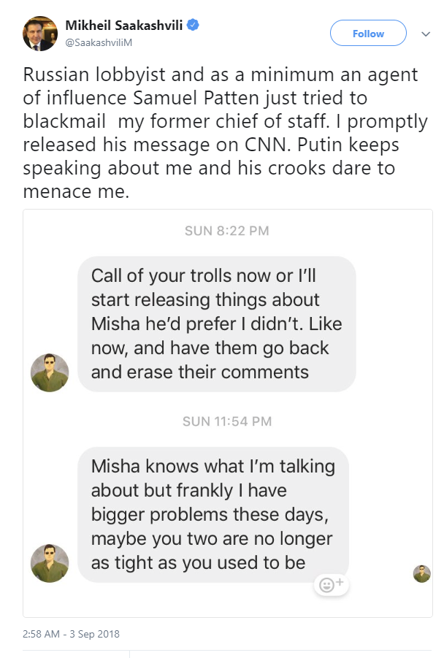Open the tweet's 2:58 AM date link
444x658 pixels.
click(72, 634)
